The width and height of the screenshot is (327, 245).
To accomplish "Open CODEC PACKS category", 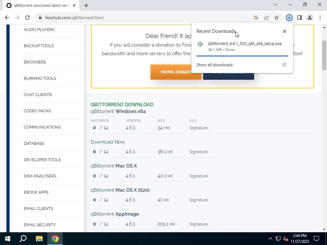I will [37, 111].
